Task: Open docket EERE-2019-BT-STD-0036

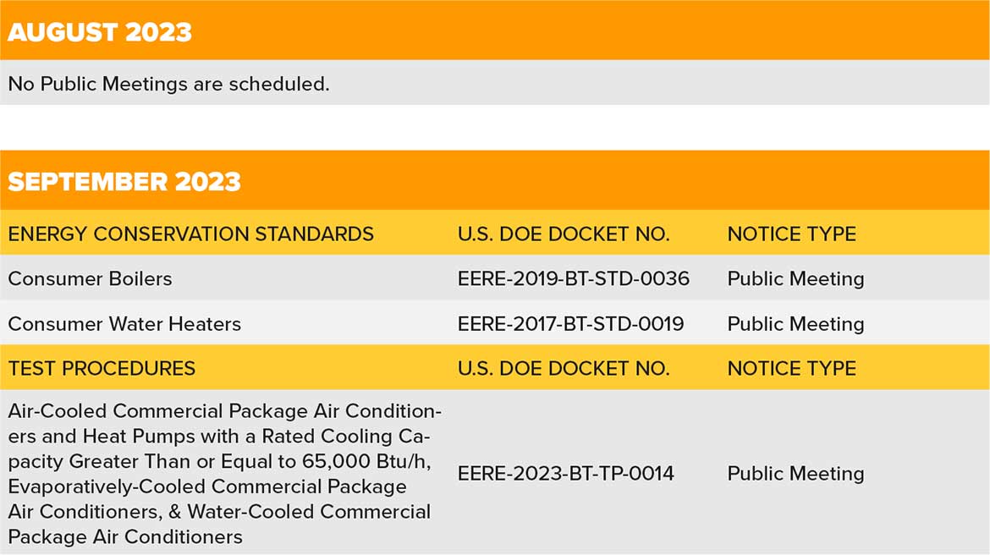Action: [574, 279]
